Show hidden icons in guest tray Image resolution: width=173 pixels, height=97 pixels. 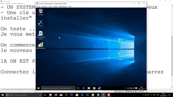click(126, 88)
